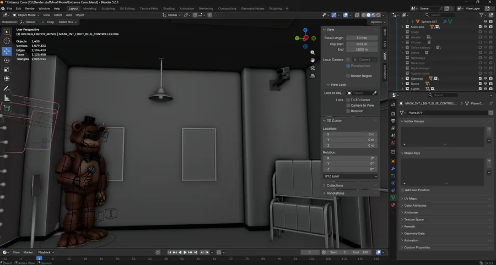Toggle X-Ray viewport icon
Viewport: 496px width, 265px height.
pyautogui.click(x=357, y=15)
